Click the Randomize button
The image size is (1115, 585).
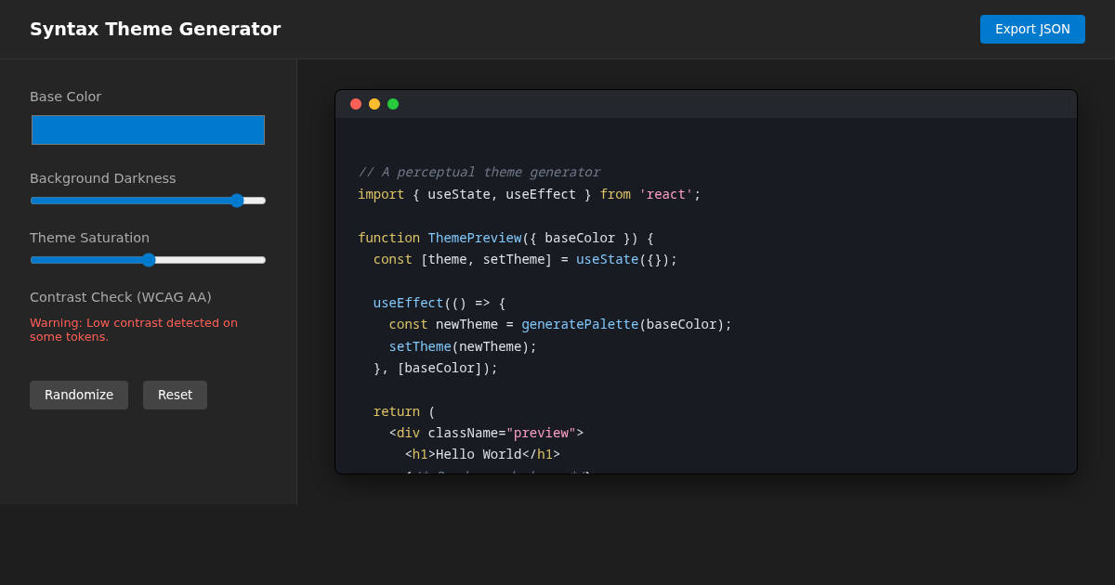(x=79, y=395)
